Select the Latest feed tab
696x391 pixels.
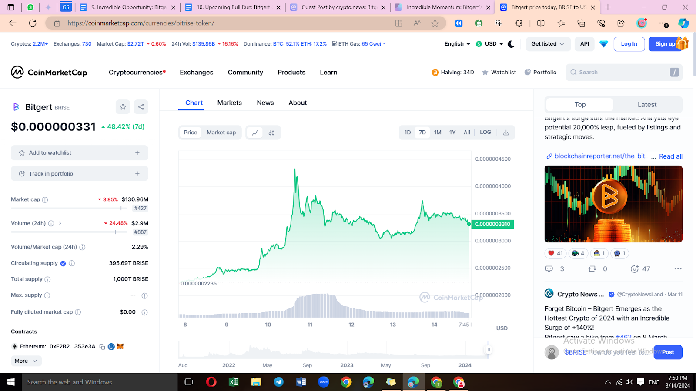(x=647, y=105)
